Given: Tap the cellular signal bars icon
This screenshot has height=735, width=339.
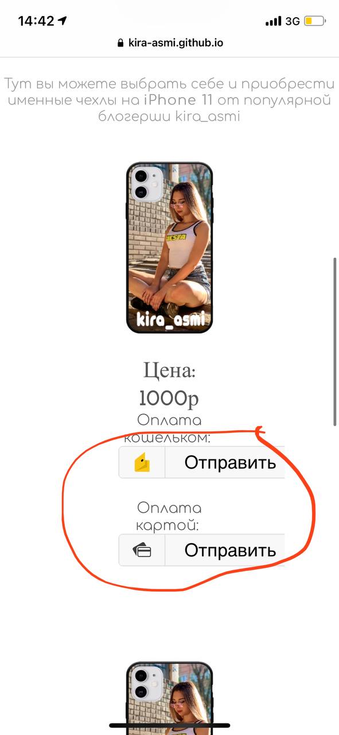Looking at the screenshot, I should [x=274, y=22].
